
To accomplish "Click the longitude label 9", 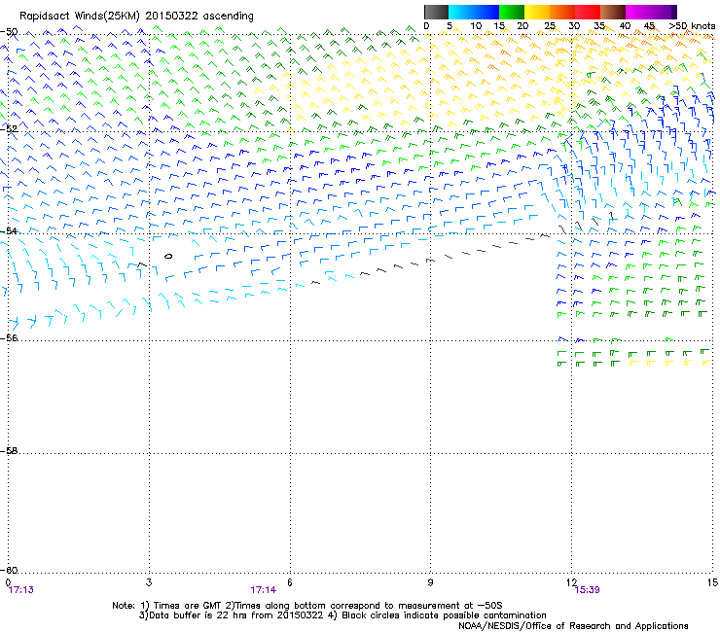I will coord(430,582).
